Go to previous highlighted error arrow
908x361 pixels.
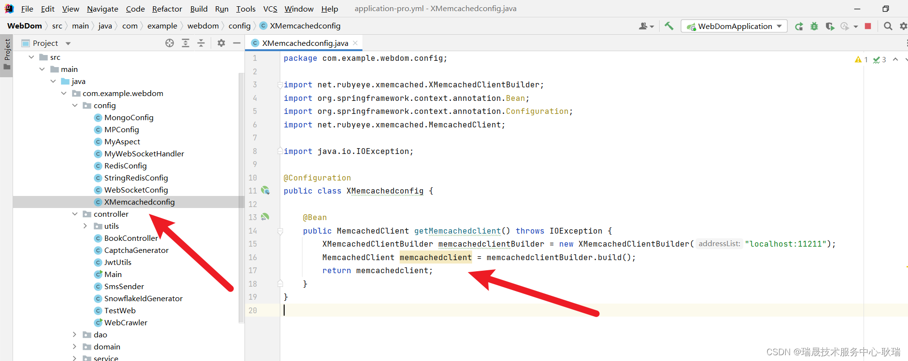(895, 59)
